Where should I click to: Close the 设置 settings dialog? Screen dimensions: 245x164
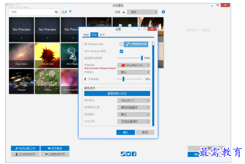[152, 29]
